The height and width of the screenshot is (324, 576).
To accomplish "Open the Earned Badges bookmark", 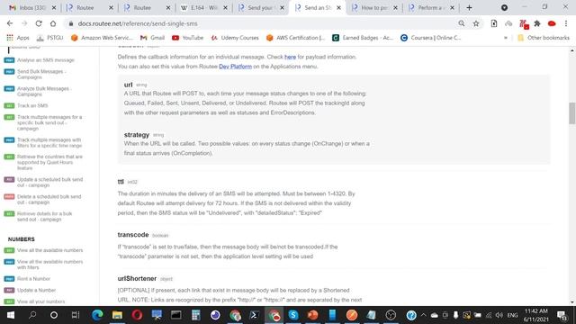I will pos(363,38).
